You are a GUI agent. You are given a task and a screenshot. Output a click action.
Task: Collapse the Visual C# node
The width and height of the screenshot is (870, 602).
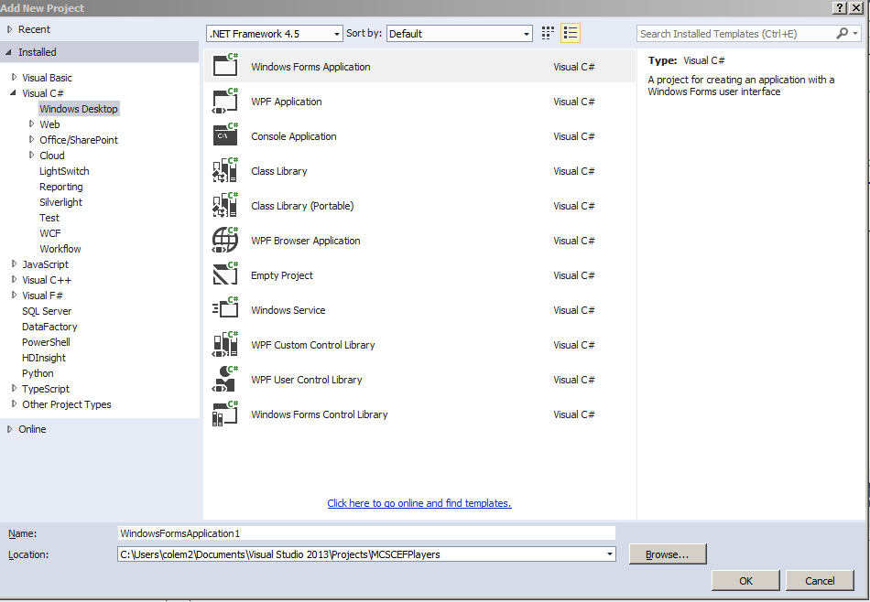14,92
